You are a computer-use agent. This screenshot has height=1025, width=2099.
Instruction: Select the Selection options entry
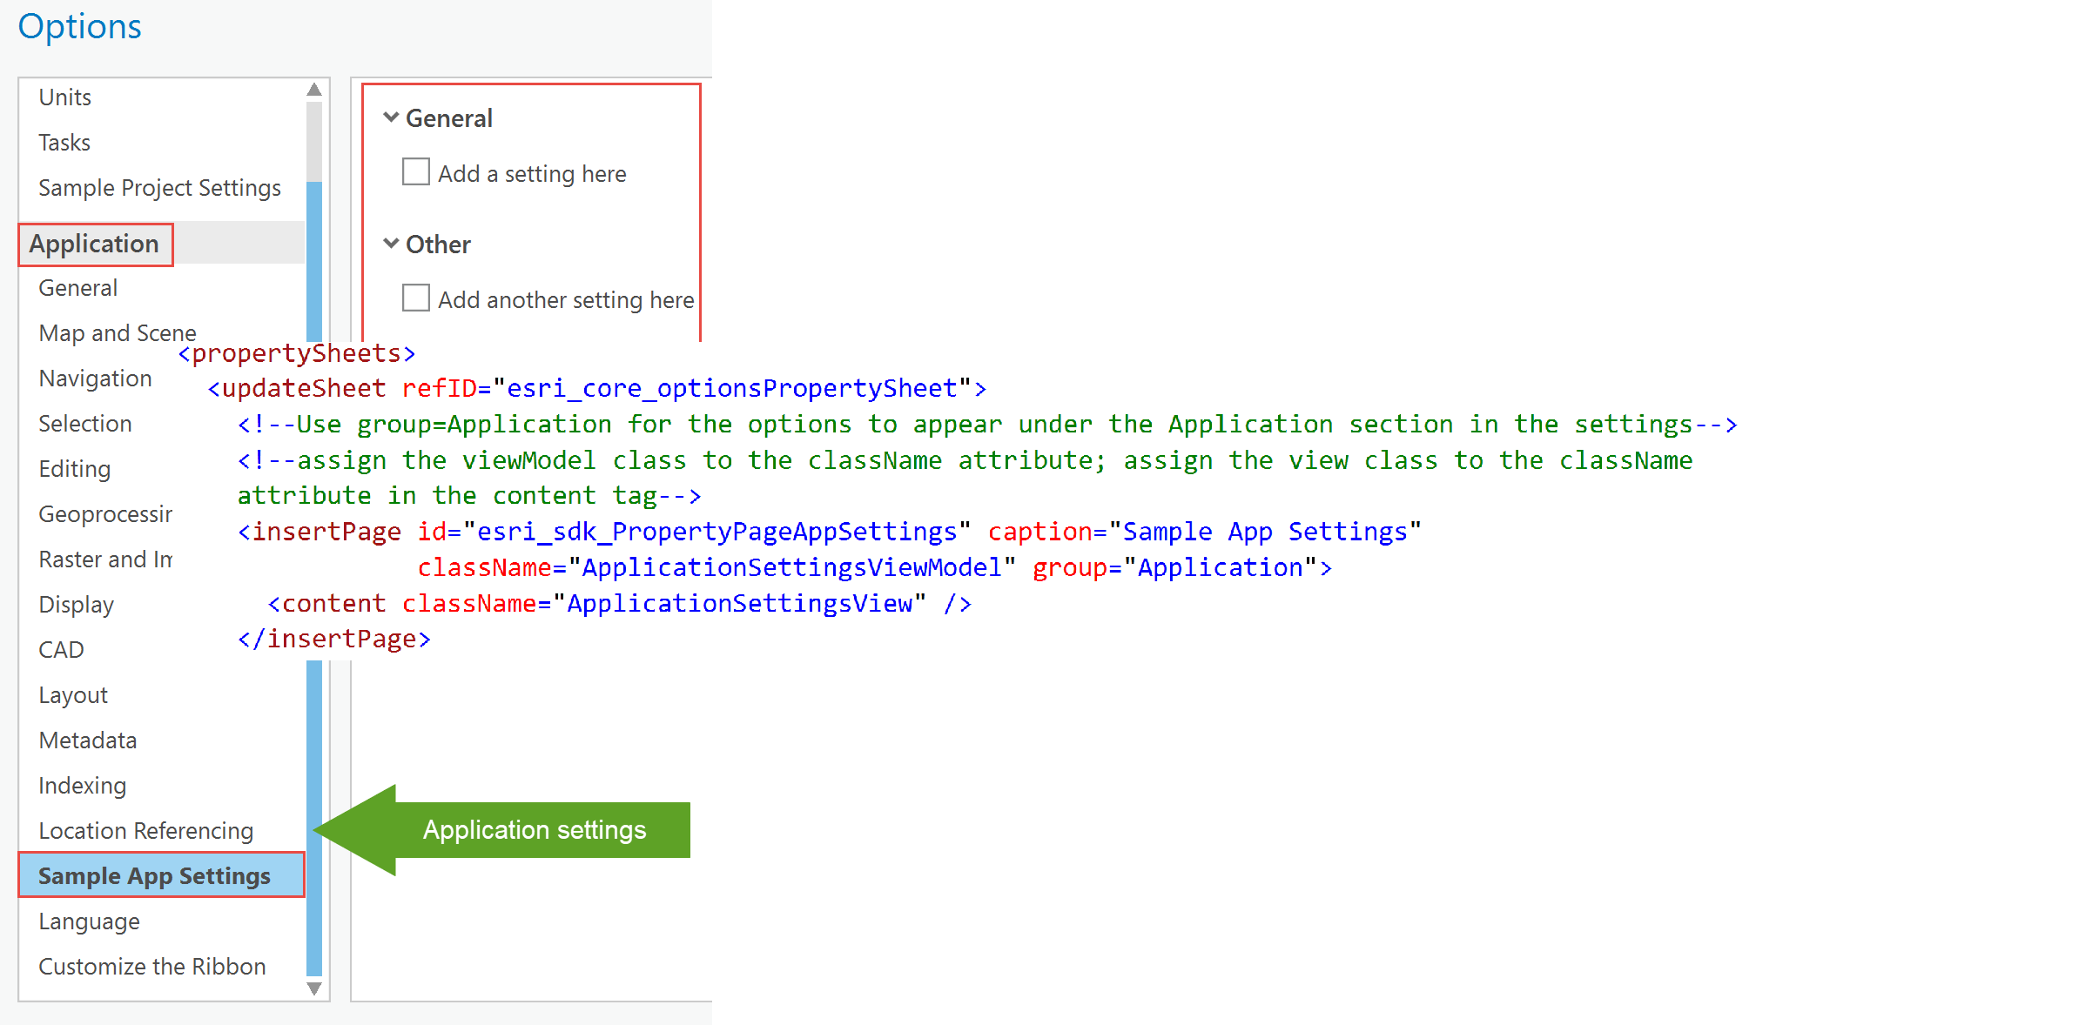(84, 423)
